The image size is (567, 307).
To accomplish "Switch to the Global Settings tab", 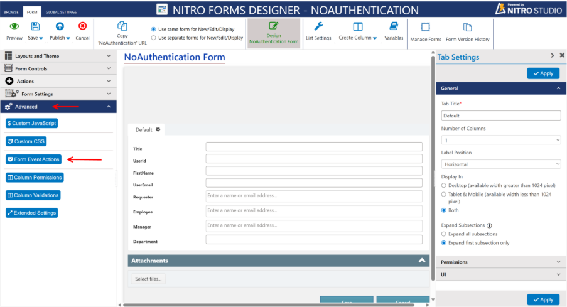I will (61, 12).
